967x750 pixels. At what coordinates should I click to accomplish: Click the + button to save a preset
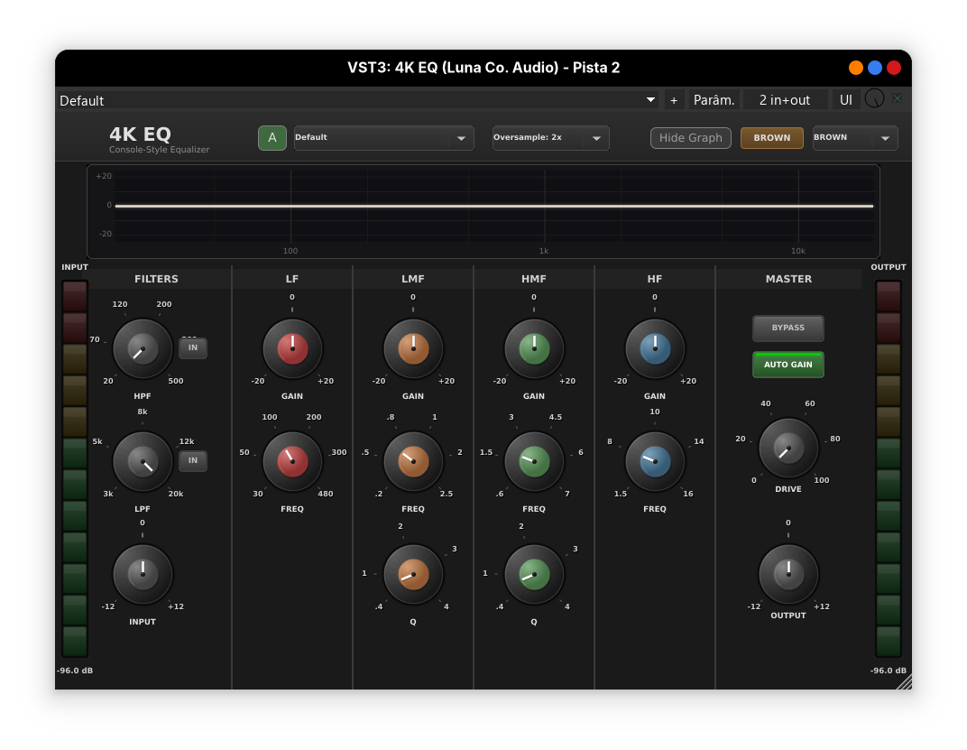pyautogui.click(x=674, y=99)
